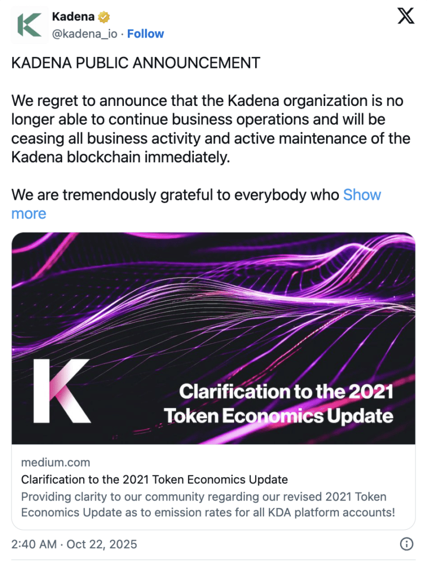This screenshot has height=565, width=427.
Task: Click the medium.com domain label
Action: [55, 462]
